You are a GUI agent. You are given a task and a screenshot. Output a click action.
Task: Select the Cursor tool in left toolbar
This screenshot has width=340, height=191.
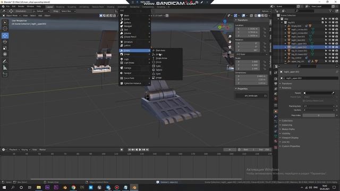coord(5,29)
